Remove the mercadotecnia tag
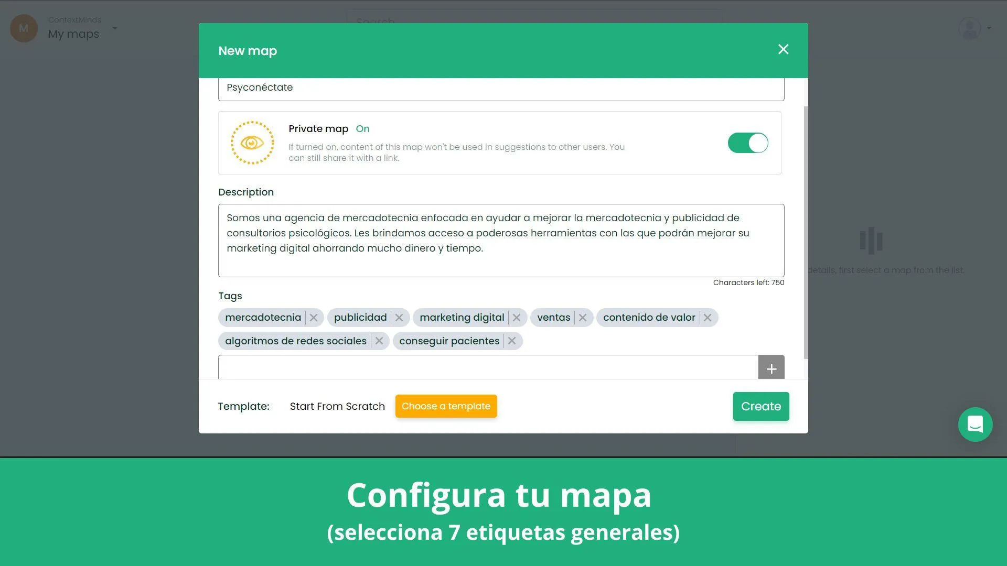Viewport: 1007px width, 566px height. tap(314, 317)
